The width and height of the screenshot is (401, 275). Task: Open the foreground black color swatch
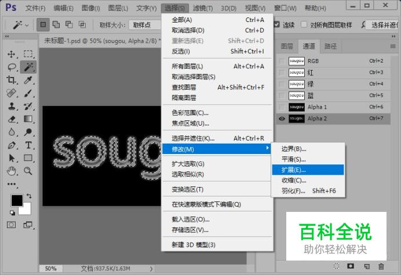tap(17, 200)
